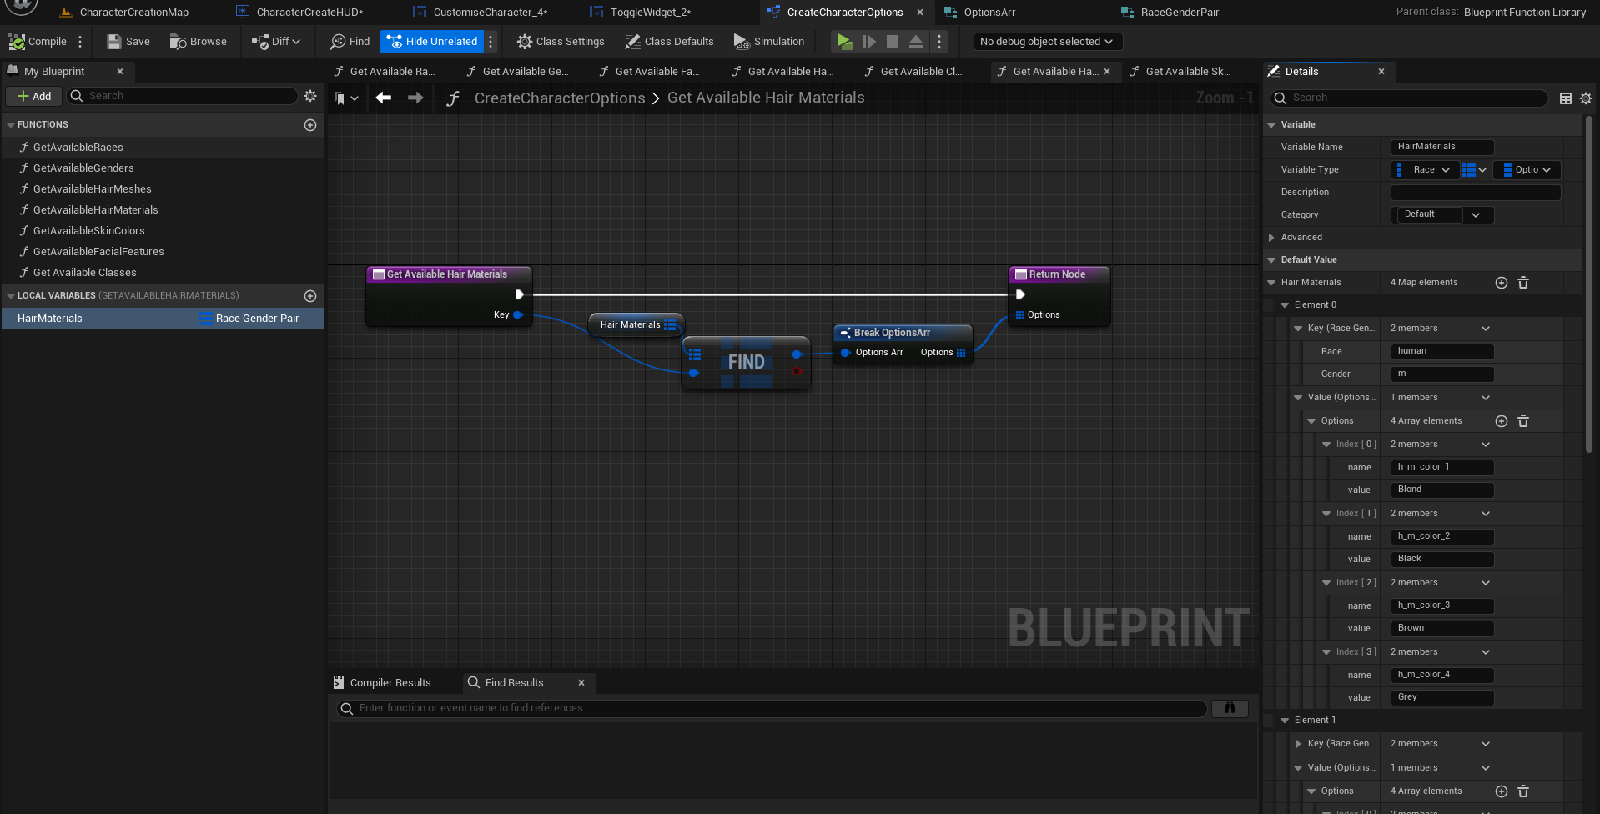Open Category Default dropdown
This screenshot has height=814, width=1600.
click(1442, 215)
